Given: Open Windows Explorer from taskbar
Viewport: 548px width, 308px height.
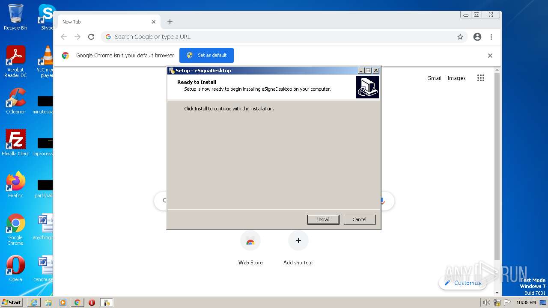Looking at the screenshot, I should pos(48,302).
